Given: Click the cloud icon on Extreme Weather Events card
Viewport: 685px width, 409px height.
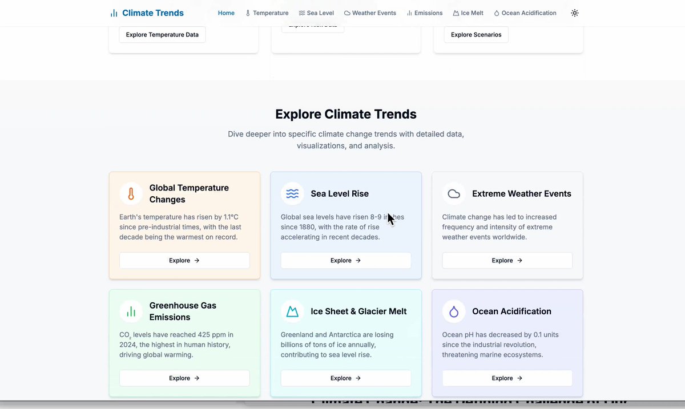Looking at the screenshot, I should point(454,194).
